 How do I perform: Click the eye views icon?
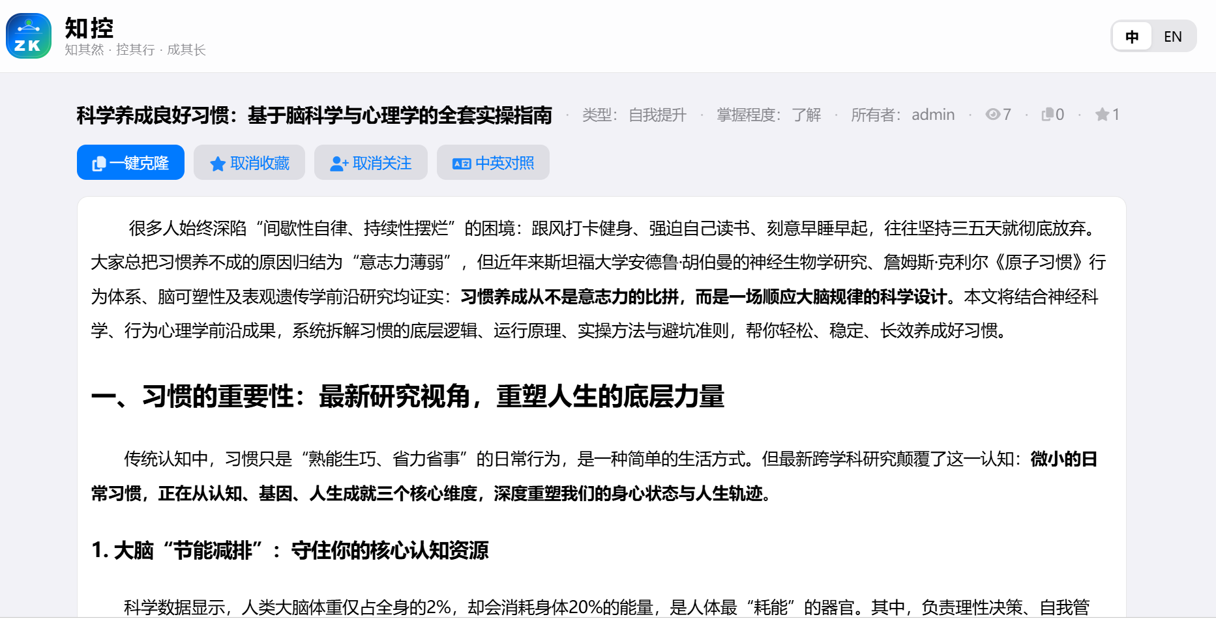tap(992, 115)
